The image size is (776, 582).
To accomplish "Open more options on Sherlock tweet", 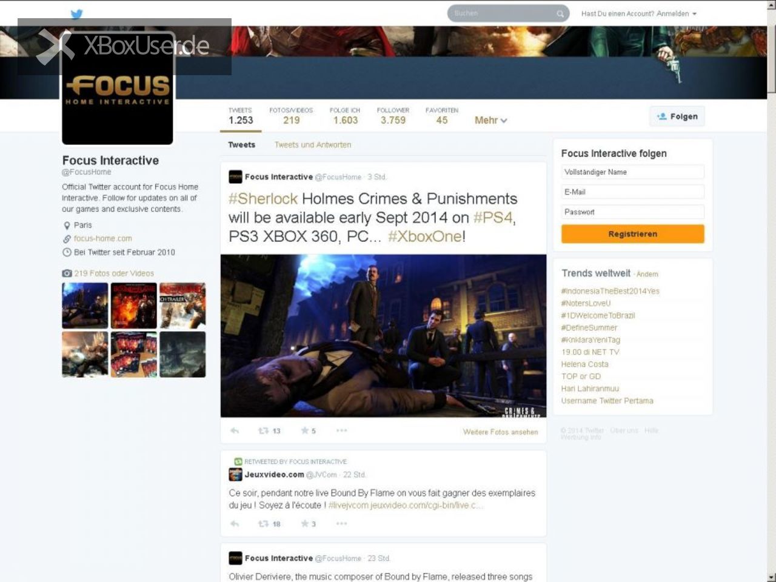I will (341, 430).
